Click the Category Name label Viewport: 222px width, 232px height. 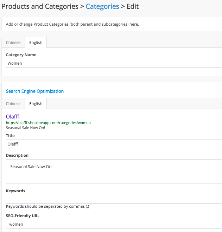(x=21, y=55)
